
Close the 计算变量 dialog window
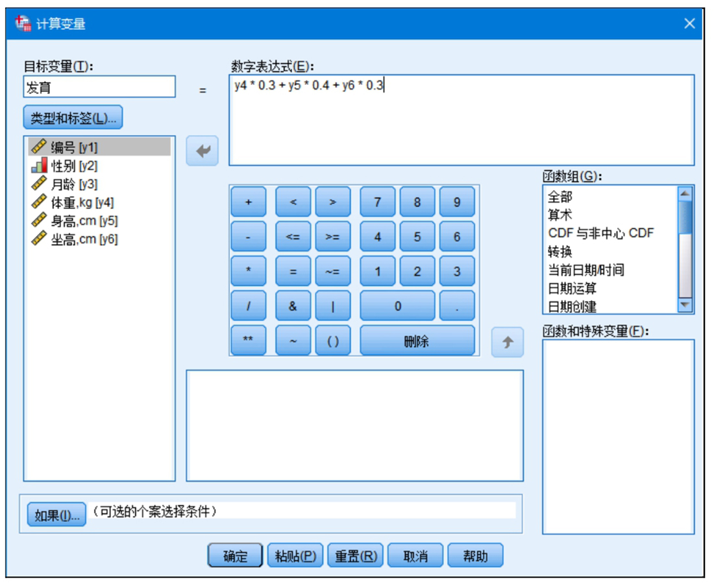pos(689,23)
